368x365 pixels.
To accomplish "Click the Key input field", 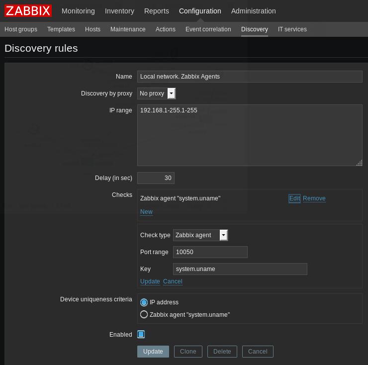I will [x=240, y=269].
